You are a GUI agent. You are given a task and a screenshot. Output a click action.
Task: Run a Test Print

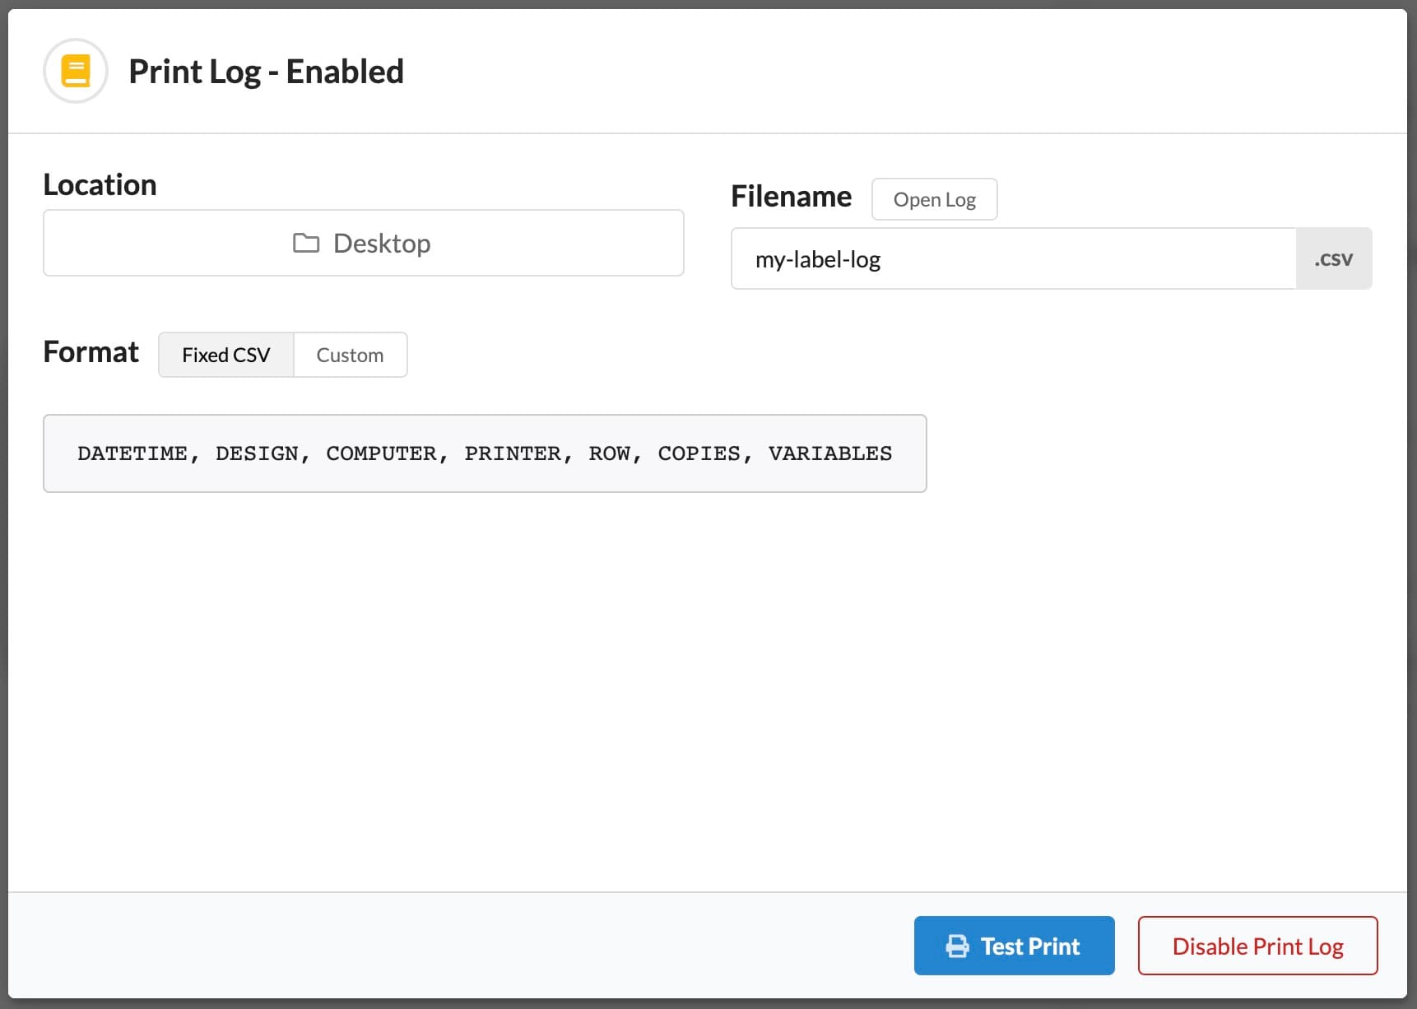1014,946
